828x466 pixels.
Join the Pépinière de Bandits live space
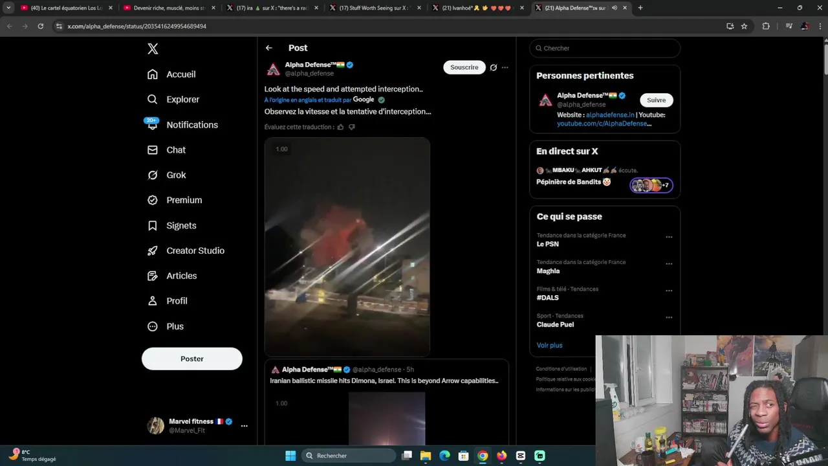[x=573, y=182]
